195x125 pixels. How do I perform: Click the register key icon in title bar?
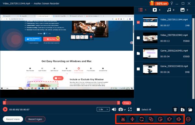(x=172, y=3)
